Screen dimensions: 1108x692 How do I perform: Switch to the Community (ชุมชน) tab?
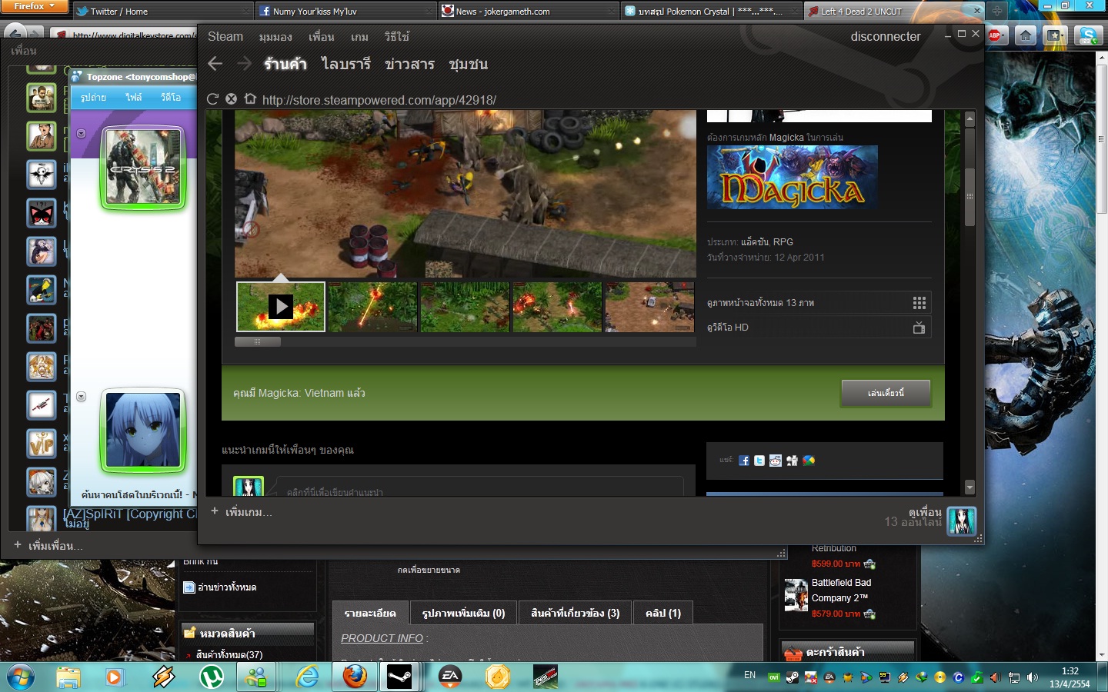(x=469, y=64)
